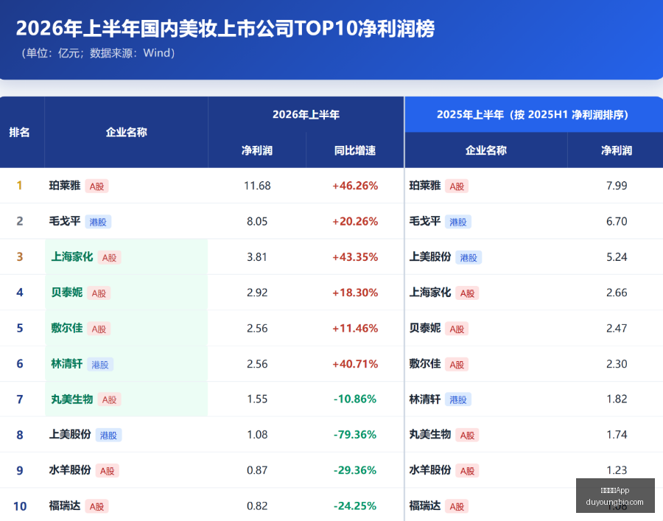Click 福瑞达 in the 2026 ranking column
This screenshot has width=663, height=521.
coord(65,506)
